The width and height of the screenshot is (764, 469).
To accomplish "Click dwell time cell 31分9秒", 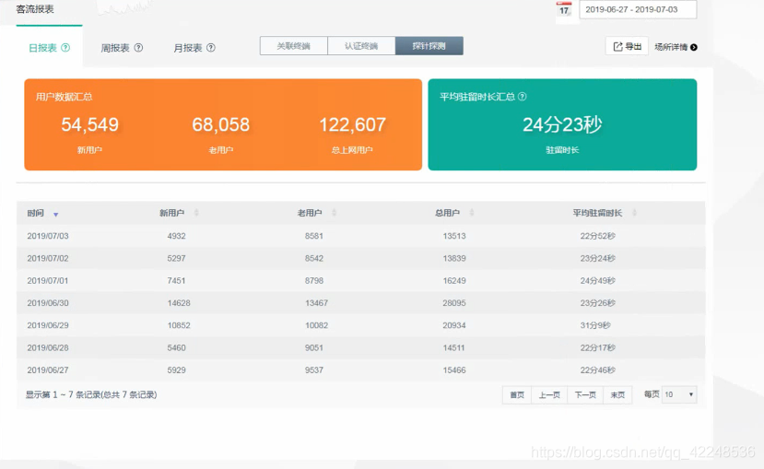I will 595,326.
